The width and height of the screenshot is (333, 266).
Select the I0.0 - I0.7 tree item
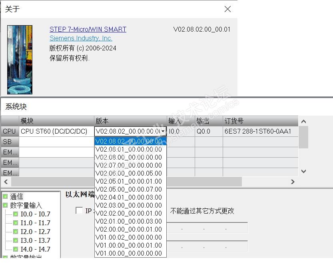pos(35,214)
